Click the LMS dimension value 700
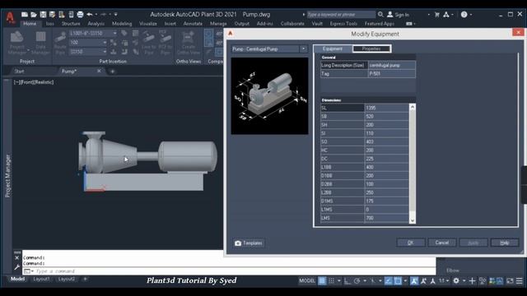Screen dimensions: 527x296 pyautogui.click(x=386, y=218)
